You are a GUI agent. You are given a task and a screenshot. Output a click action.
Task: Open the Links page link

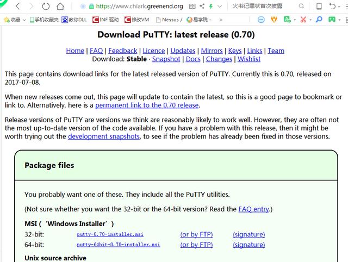[254, 51]
